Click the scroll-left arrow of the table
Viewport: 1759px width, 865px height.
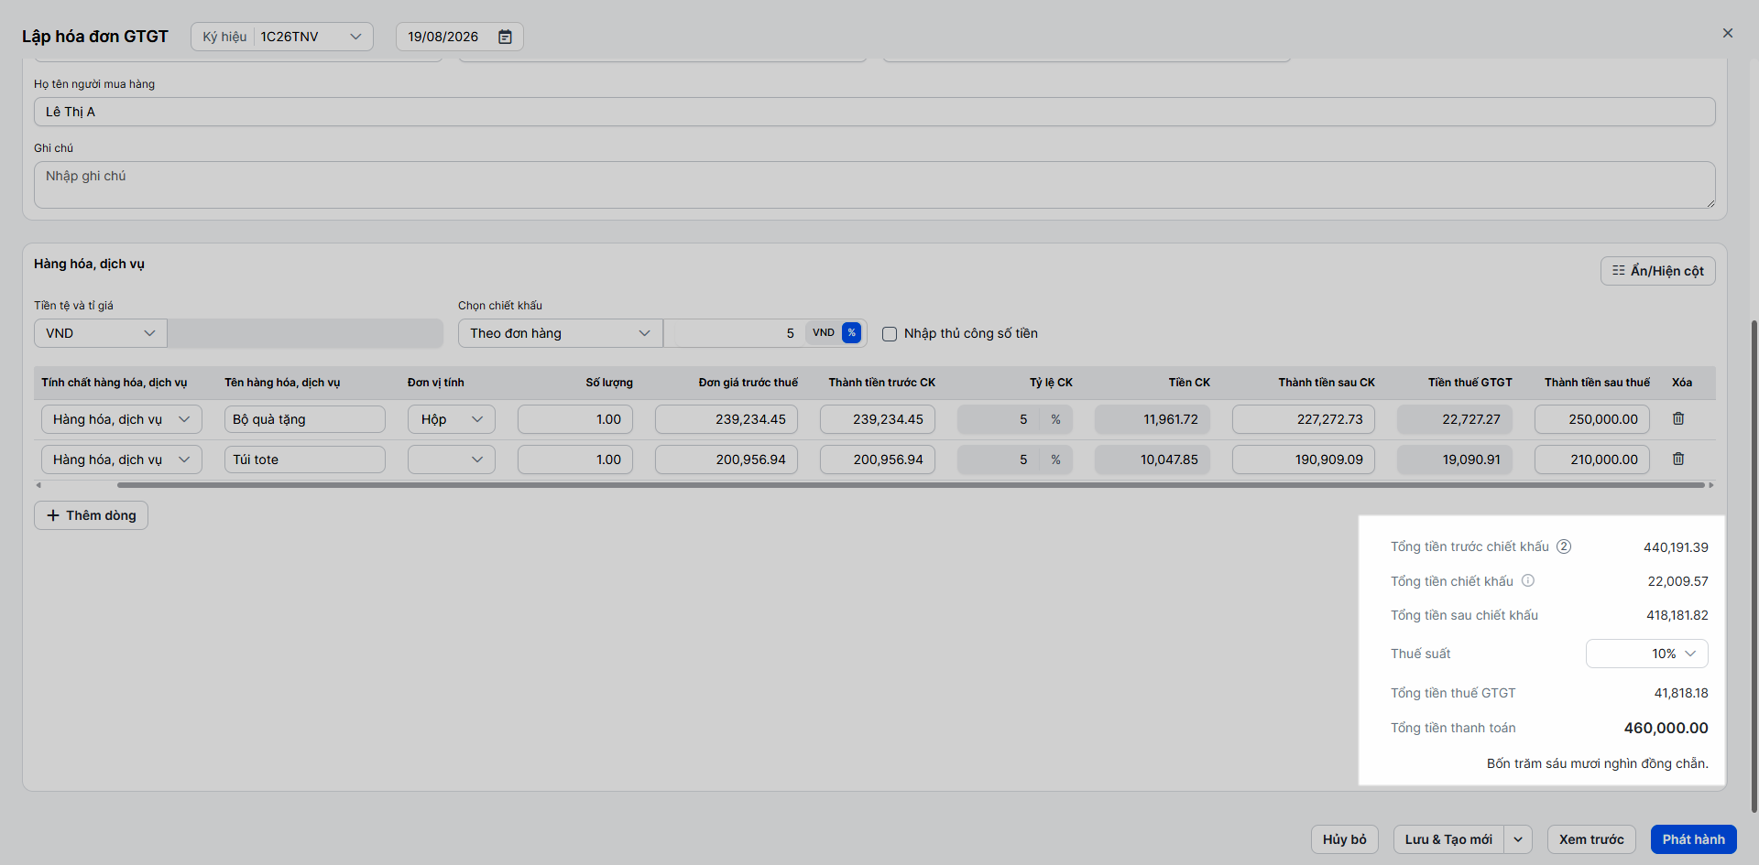[38, 485]
